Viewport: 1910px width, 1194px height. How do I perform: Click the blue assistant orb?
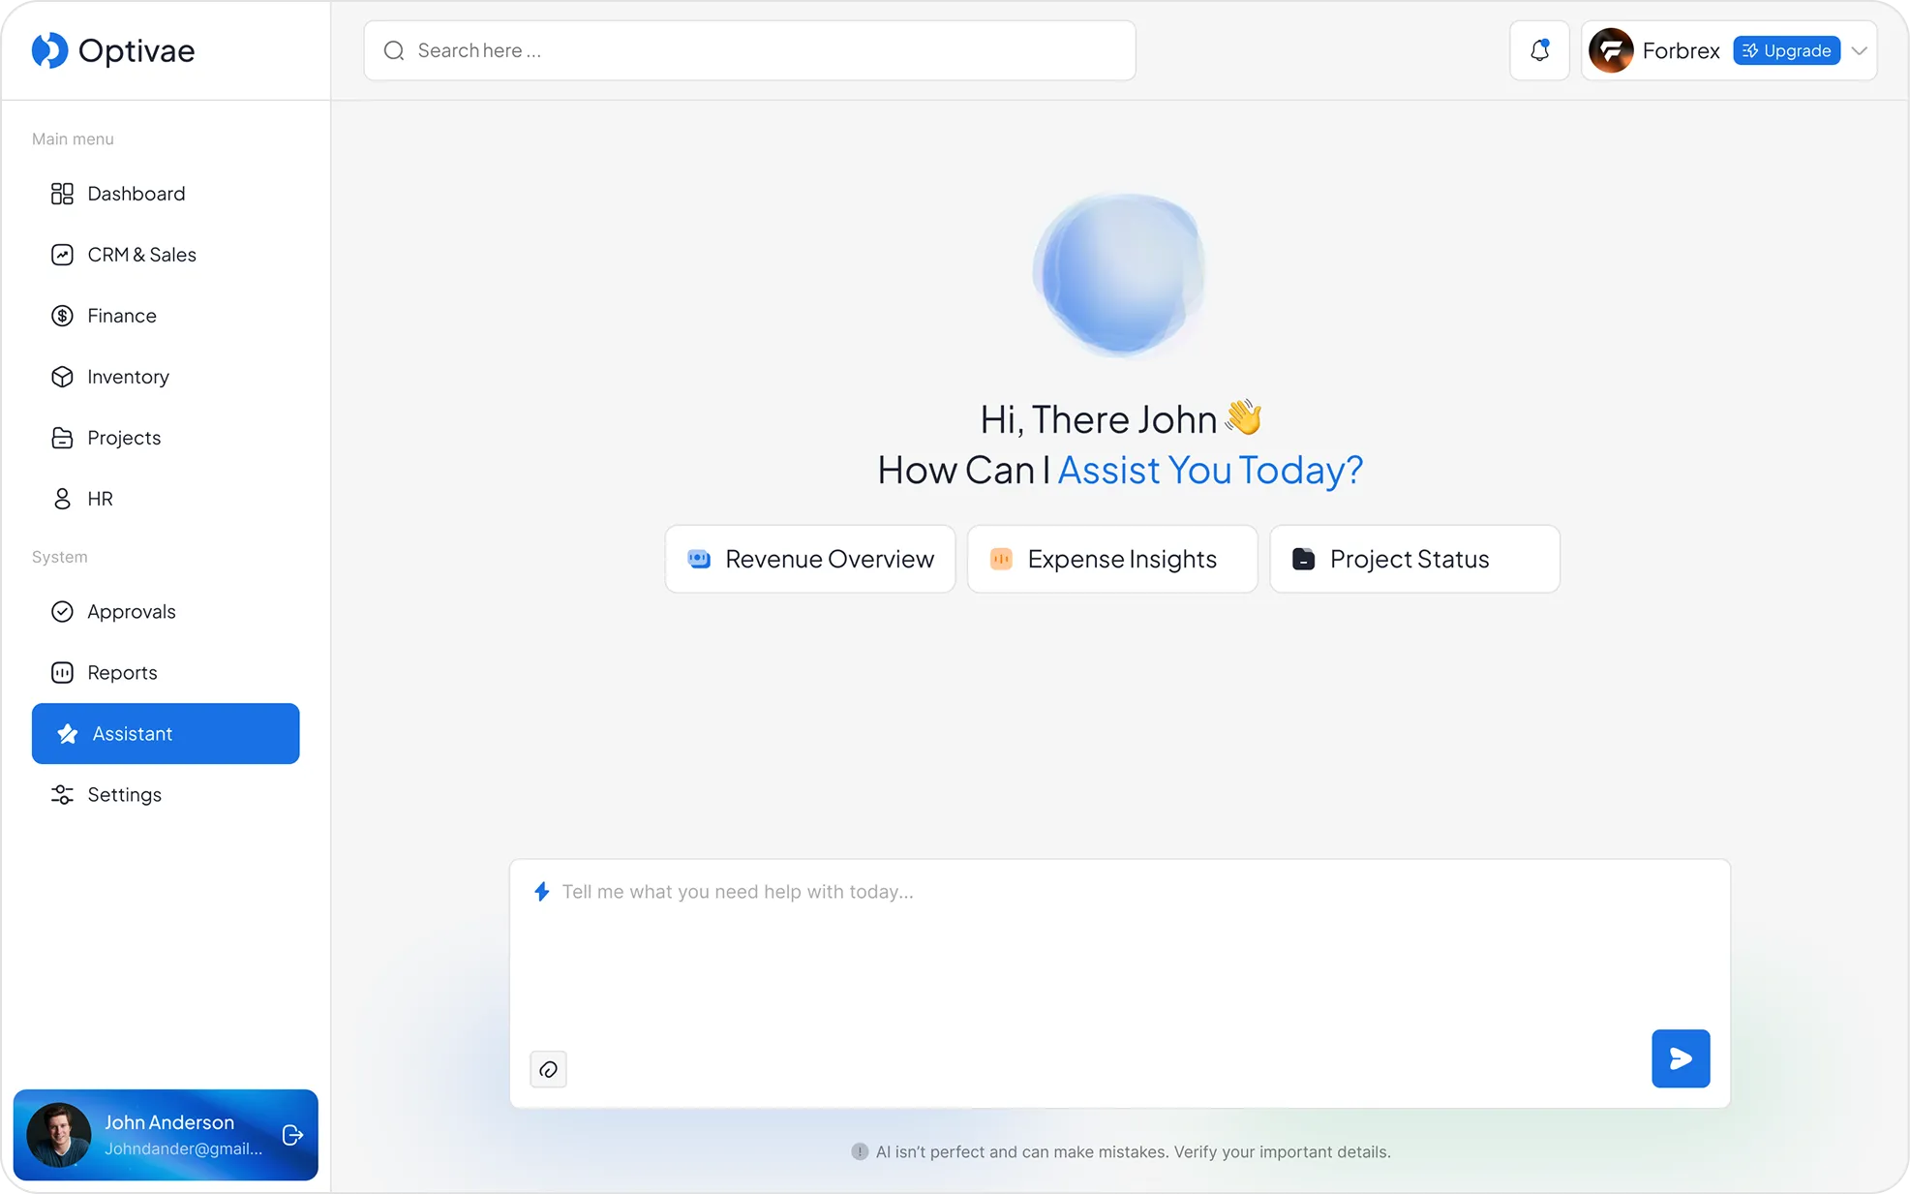coord(1120,274)
